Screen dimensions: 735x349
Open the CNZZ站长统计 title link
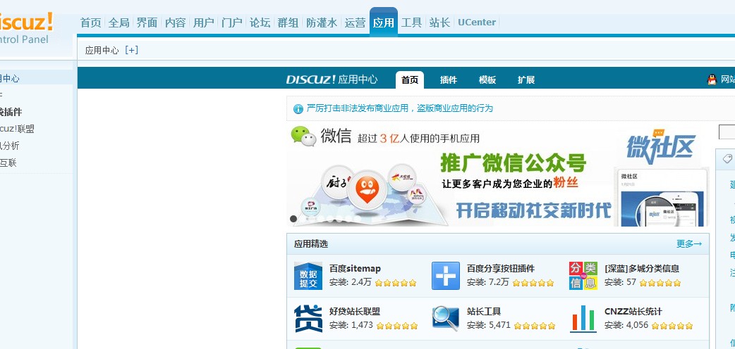point(633,312)
